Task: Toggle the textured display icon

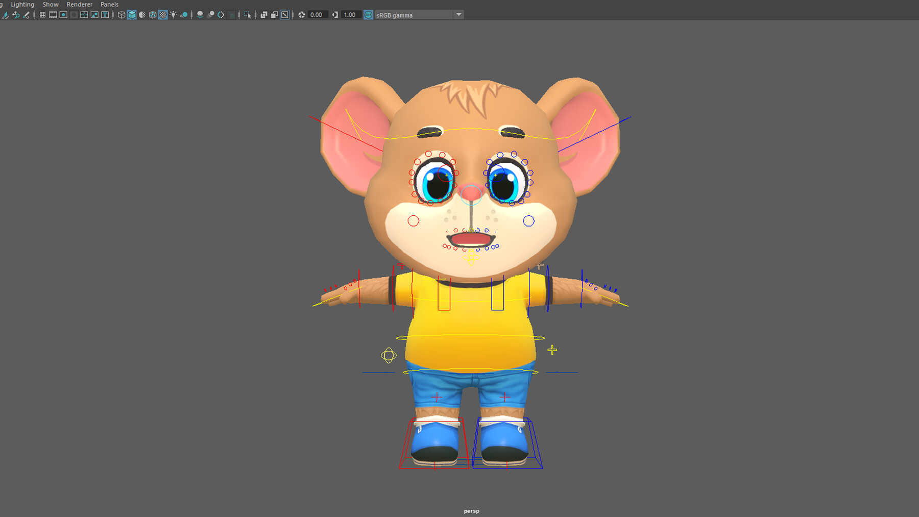Action: coord(163,15)
